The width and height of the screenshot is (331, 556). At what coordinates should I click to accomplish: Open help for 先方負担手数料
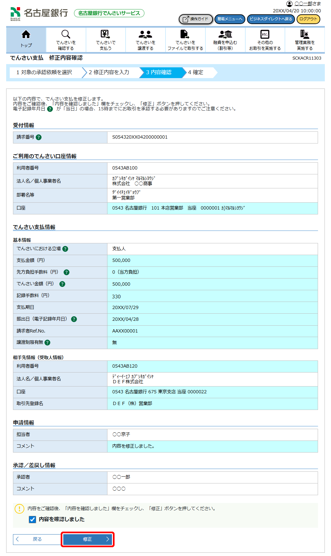pyautogui.click(x=67, y=272)
